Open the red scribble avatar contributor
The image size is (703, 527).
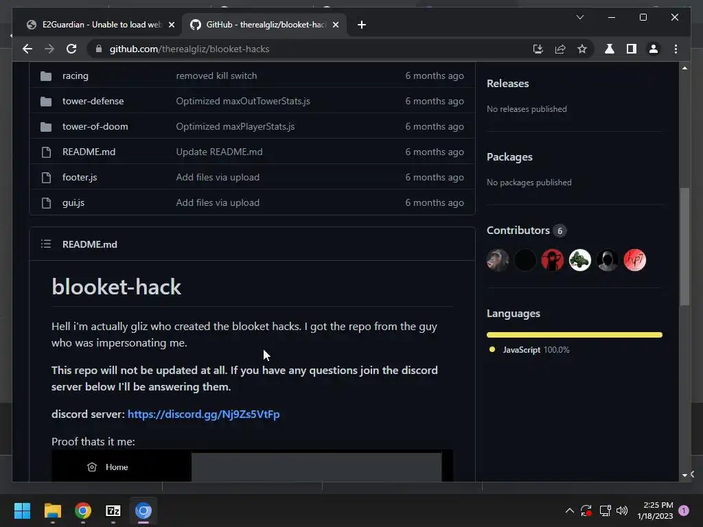[634, 260]
